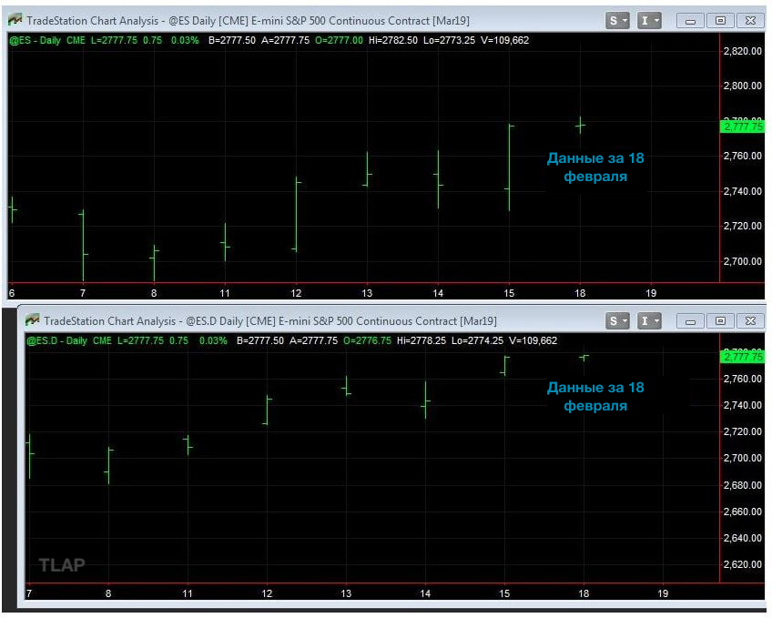Open the S dropdown in @ES chart window
Image resolution: width=772 pixels, height=618 pixels.
point(617,21)
